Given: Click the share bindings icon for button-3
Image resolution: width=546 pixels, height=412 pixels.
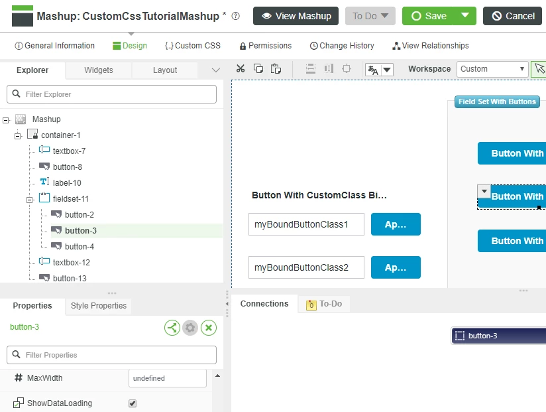Looking at the screenshot, I should click(172, 328).
